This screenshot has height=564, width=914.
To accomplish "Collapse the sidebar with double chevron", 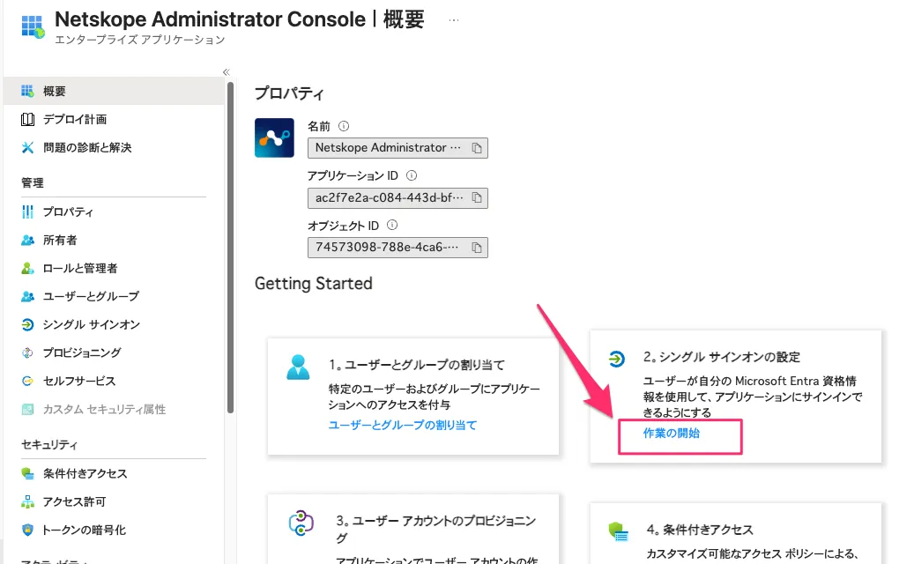I will (x=227, y=72).
